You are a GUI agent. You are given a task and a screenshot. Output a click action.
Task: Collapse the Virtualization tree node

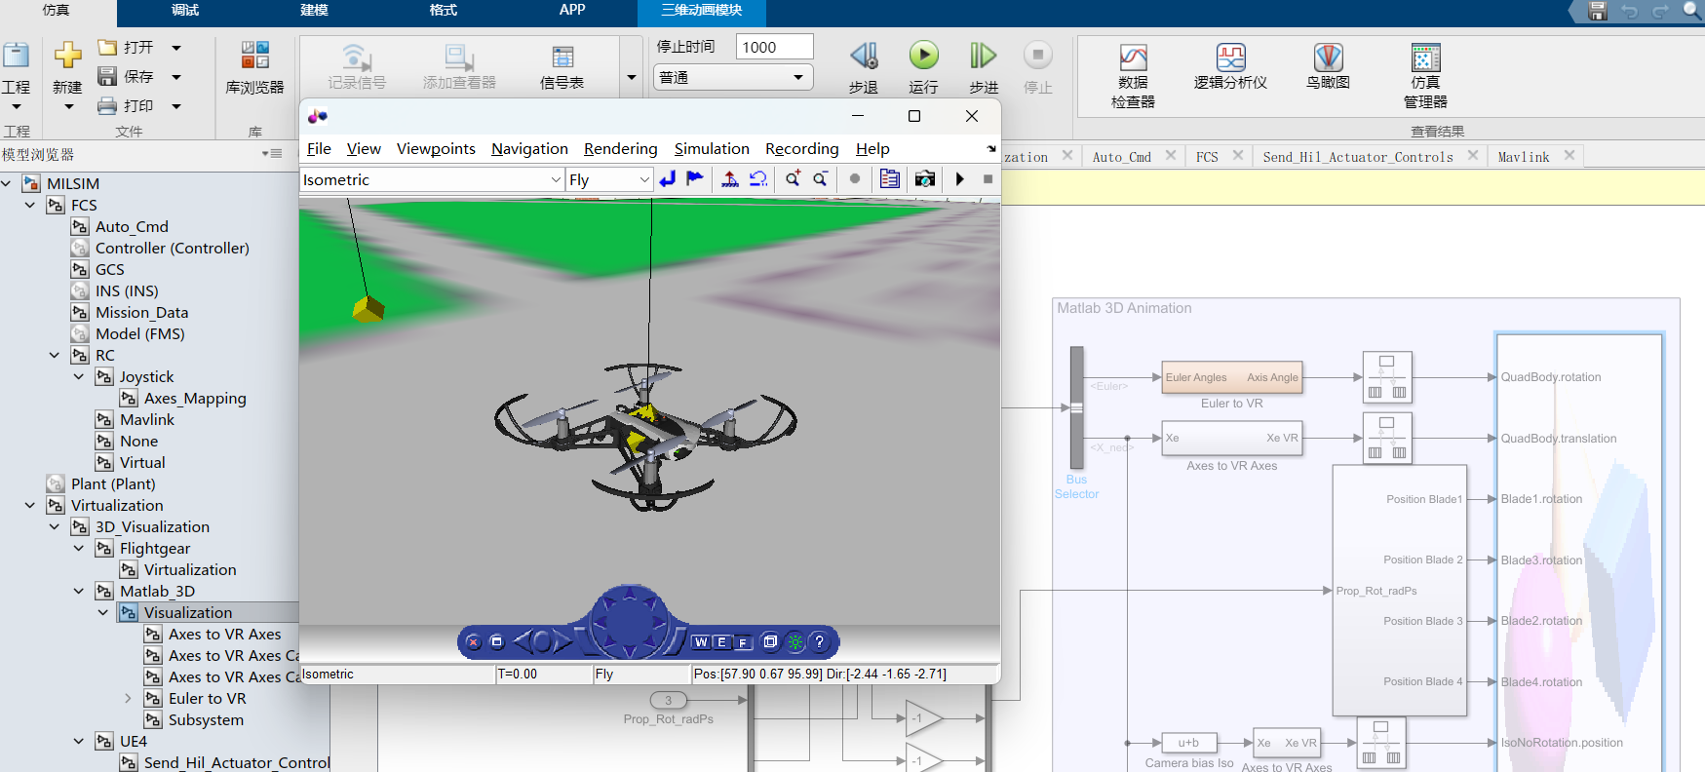click(30, 505)
